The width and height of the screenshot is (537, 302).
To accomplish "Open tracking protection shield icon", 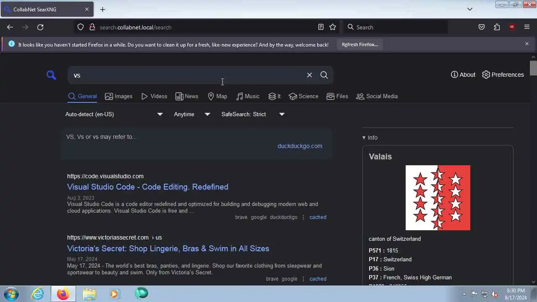I will tap(81, 27).
